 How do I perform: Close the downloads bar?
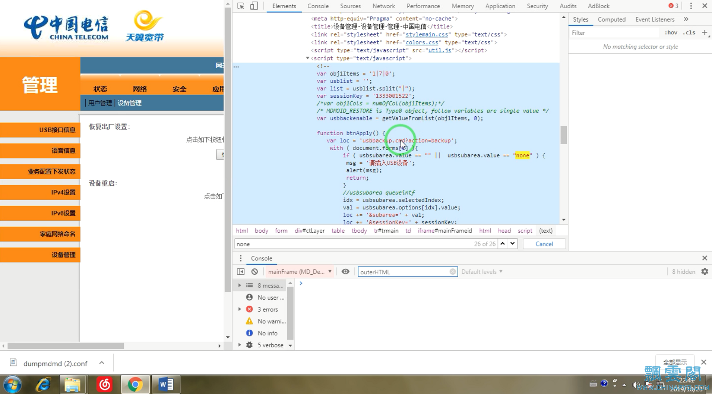click(703, 362)
